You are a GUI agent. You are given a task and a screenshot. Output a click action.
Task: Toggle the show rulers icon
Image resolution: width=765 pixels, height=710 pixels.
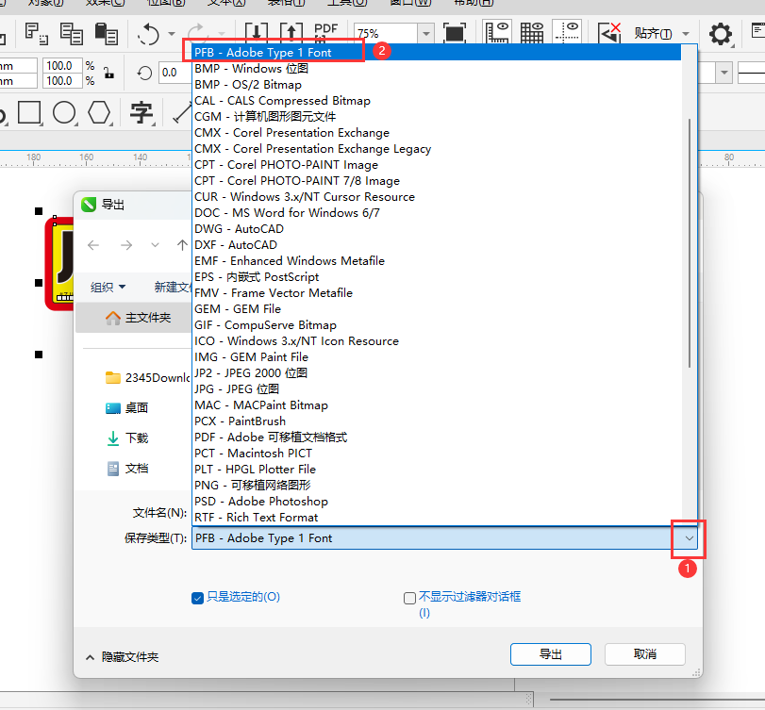click(497, 33)
